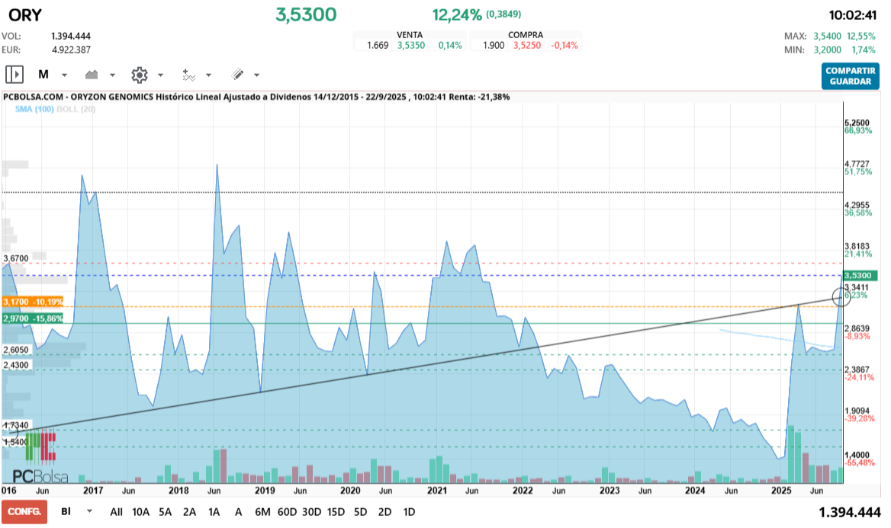Select the All history tab
Viewport: 891px width, 528px height.
point(116,512)
